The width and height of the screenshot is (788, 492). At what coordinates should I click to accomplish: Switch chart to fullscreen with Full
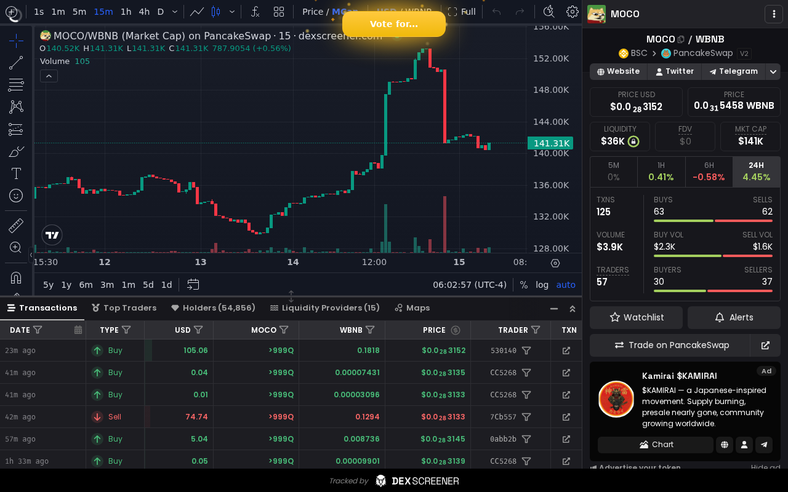click(x=462, y=12)
